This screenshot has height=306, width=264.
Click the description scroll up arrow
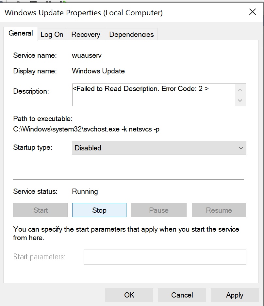240,90
